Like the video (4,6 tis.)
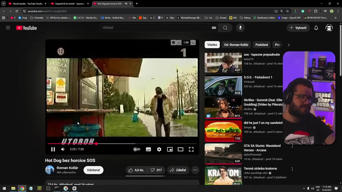Image resolution: width=342 pixels, height=192 pixels. coord(136,170)
